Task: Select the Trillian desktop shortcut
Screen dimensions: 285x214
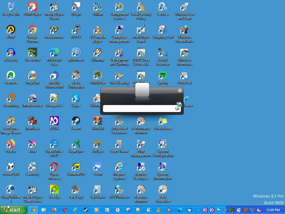Action: [98, 9]
